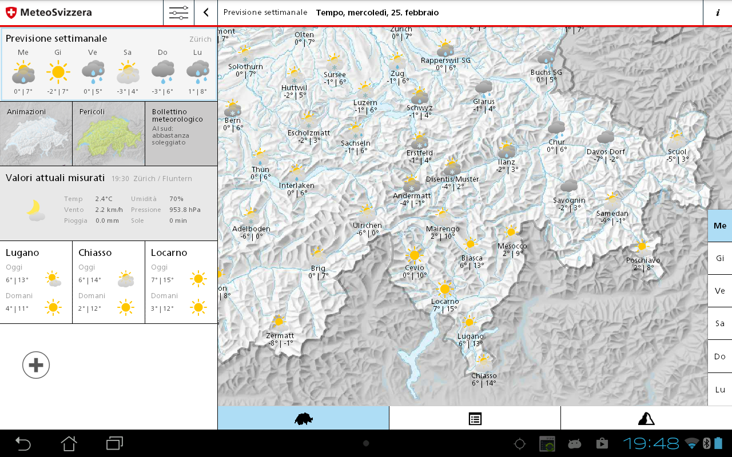Select the Switzerland map view tab
The width and height of the screenshot is (732, 457).
303,418
